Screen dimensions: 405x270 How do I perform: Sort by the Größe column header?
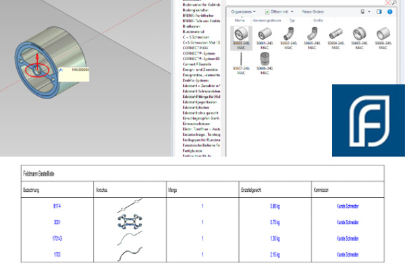(318, 20)
